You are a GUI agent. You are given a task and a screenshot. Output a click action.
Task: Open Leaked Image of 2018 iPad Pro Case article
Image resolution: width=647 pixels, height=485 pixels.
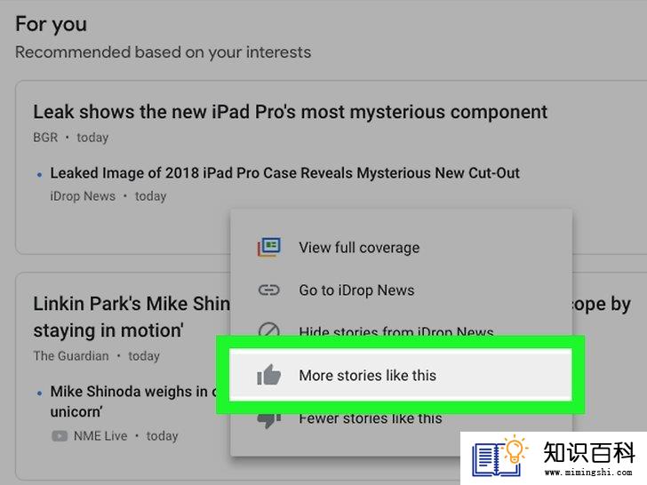(284, 173)
